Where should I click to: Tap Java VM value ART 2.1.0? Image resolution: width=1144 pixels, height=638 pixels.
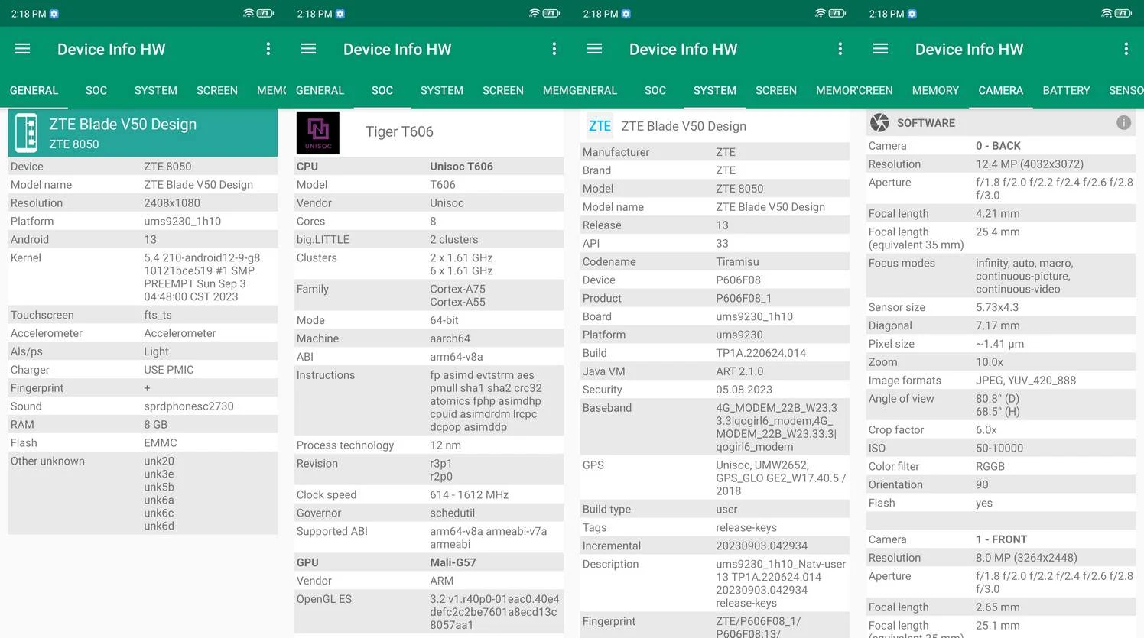click(739, 371)
